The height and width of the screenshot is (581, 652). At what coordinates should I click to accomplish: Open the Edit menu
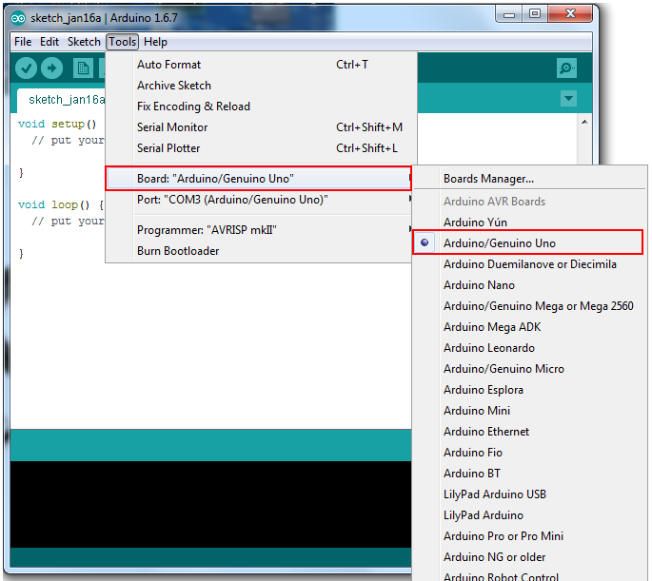point(49,42)
